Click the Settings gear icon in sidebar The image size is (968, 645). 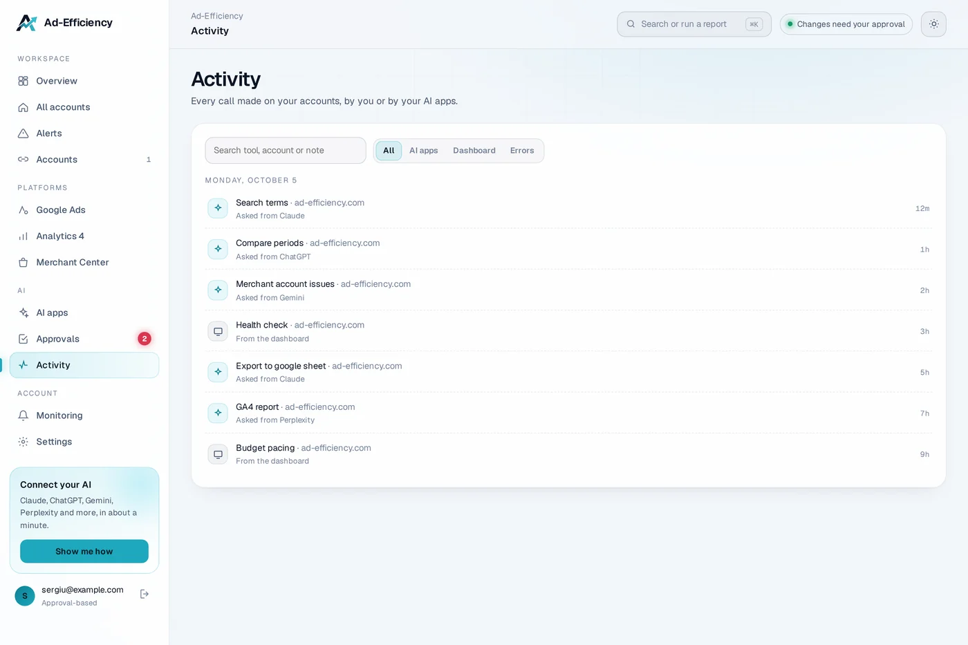(24, 442)
